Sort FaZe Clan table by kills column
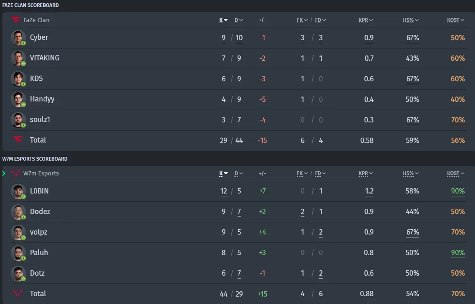Viewport: 475px width, 304px height. 223,20
